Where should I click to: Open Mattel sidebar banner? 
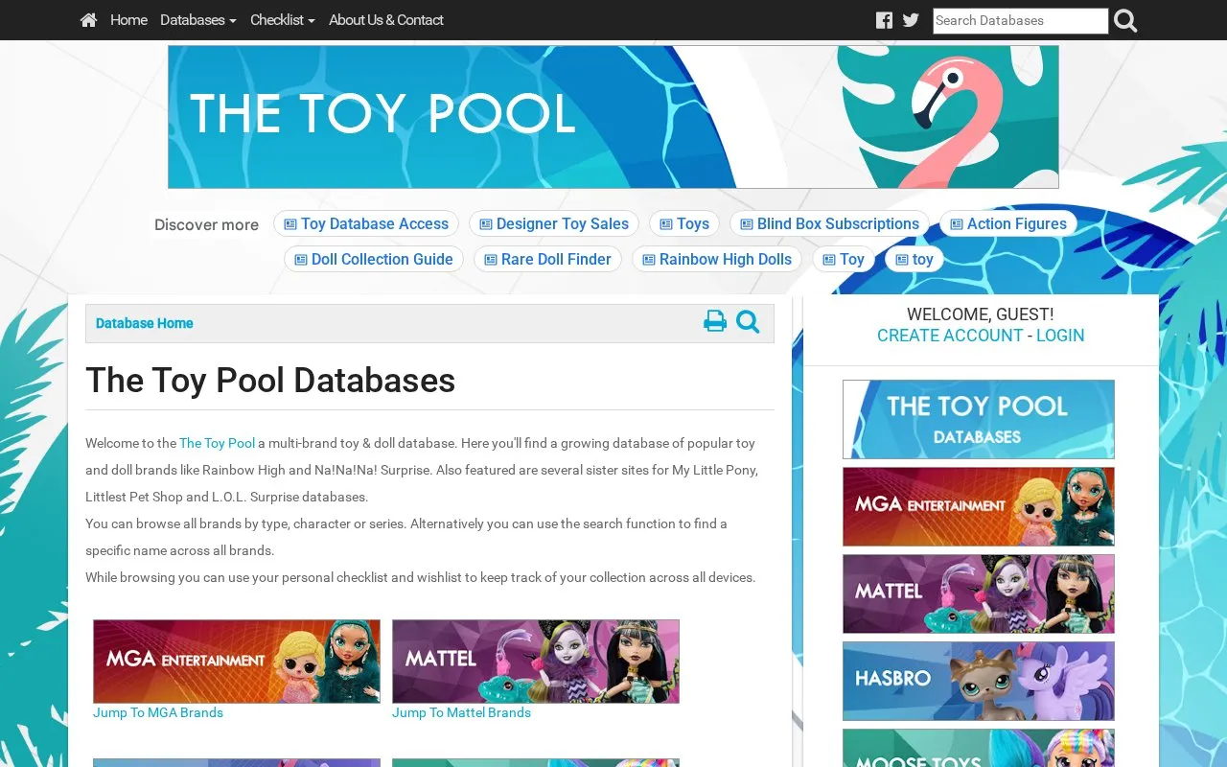(x=979, y=593)
